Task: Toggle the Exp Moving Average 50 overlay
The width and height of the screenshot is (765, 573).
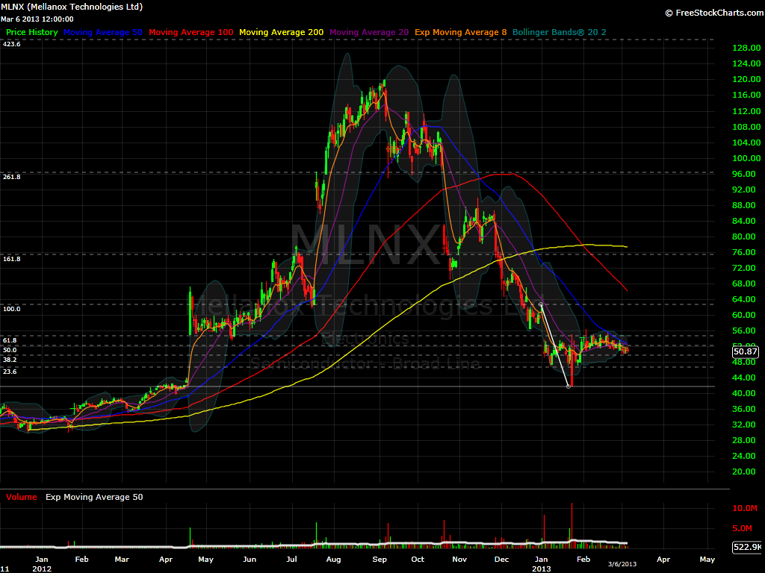Action: [93, 496]
